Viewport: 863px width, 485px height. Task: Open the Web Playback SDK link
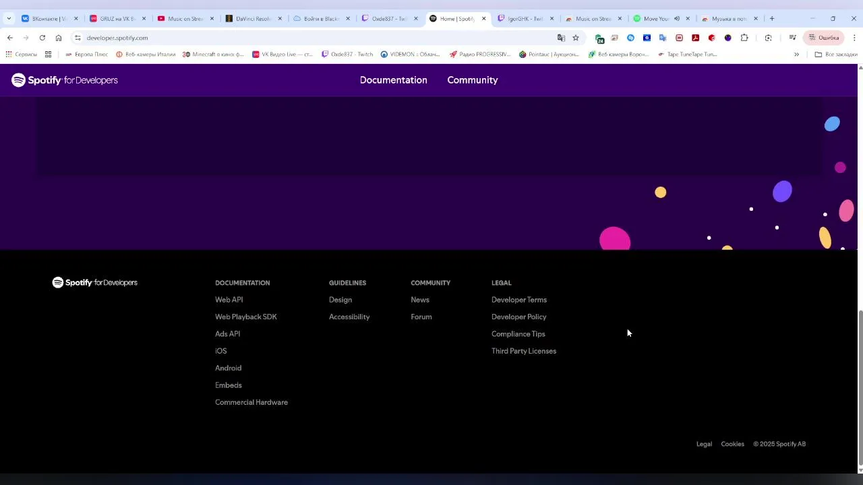[246, 317]
